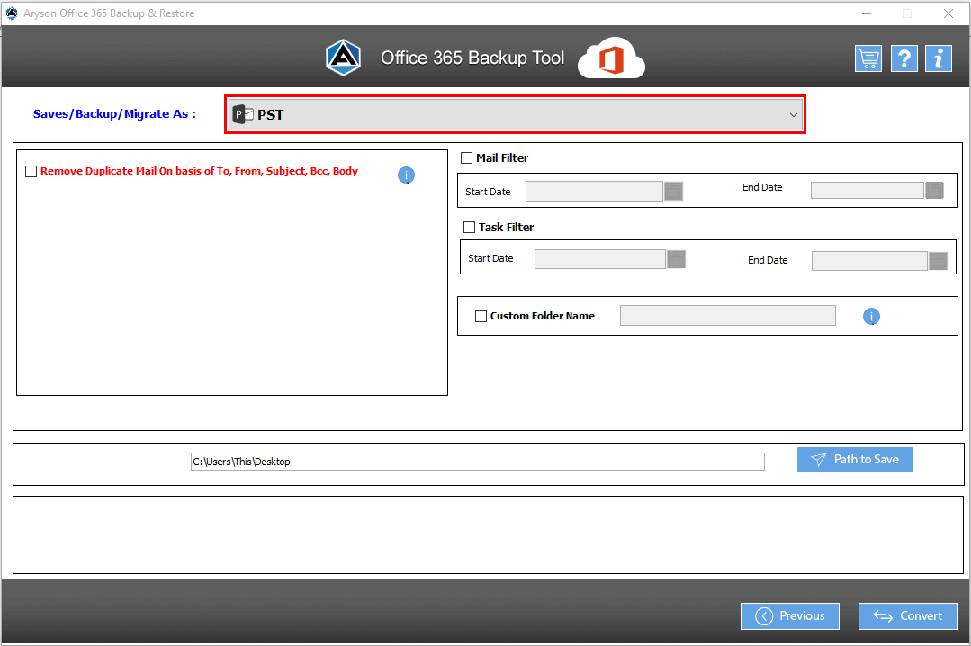The width and height of the screenshot is (971, 646).
Task: Enable the Mail Filter checkbox
Action: (x=467, y=158)
